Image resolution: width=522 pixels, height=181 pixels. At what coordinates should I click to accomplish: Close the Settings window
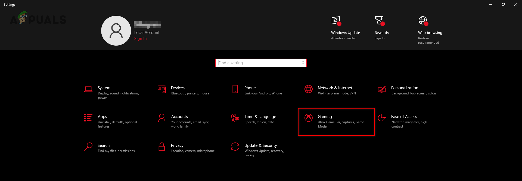(516, 4)
